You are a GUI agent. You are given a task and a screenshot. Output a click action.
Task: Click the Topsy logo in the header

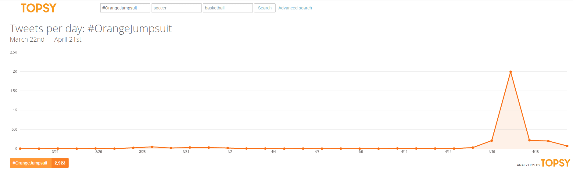(x=38, y=8)
